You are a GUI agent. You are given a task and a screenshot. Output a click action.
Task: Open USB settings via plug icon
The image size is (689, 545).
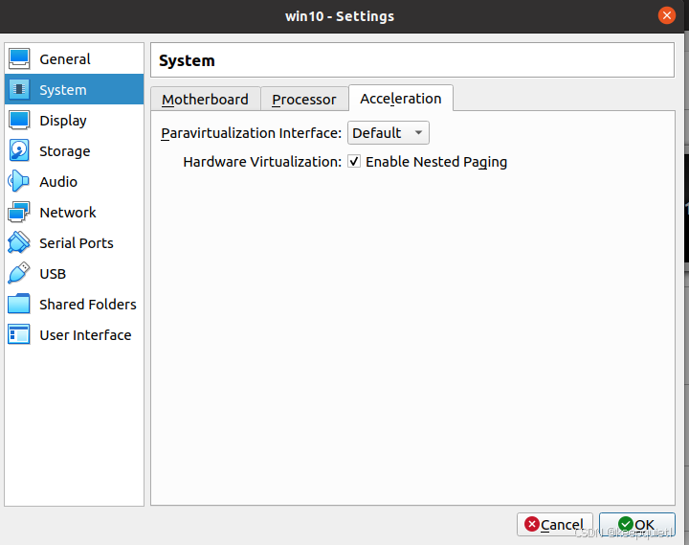pos(19,274)
